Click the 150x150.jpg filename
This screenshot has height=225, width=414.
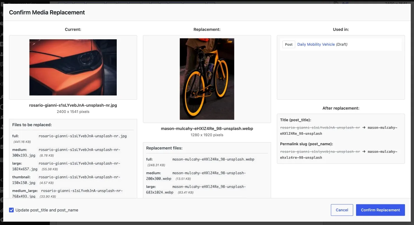click(24, 183)
